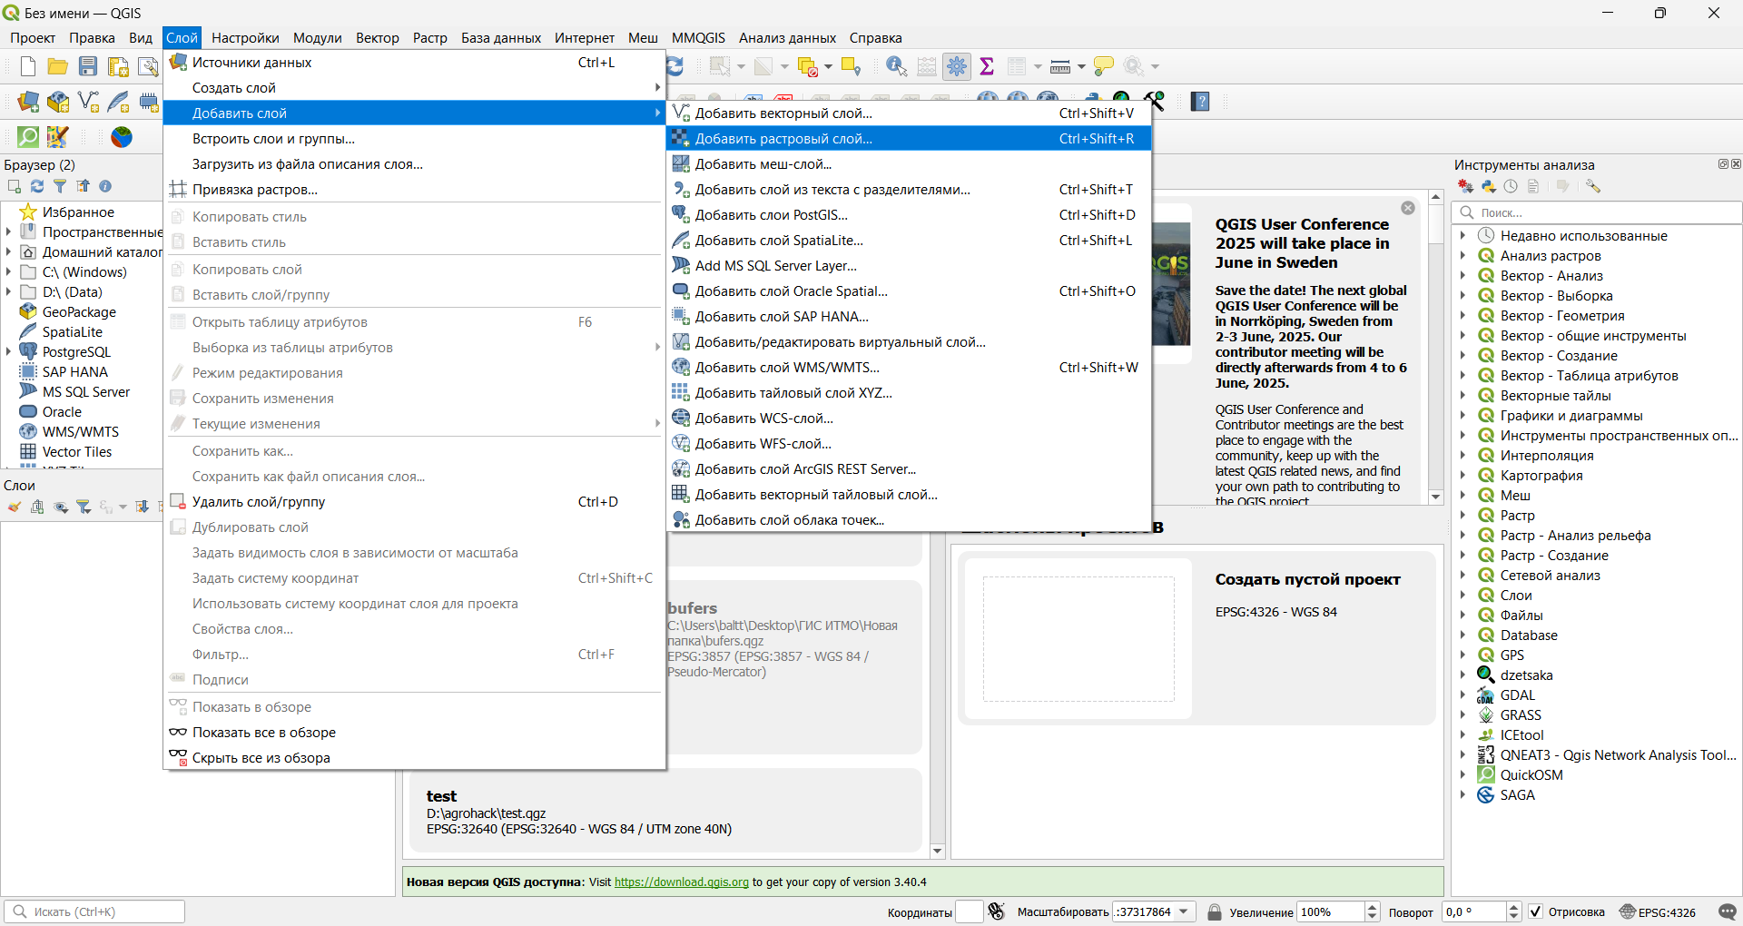This screenshot has height=926, width=1743.
Task: Click the purple Sigma statistics icon
Action: pos(987,66)
